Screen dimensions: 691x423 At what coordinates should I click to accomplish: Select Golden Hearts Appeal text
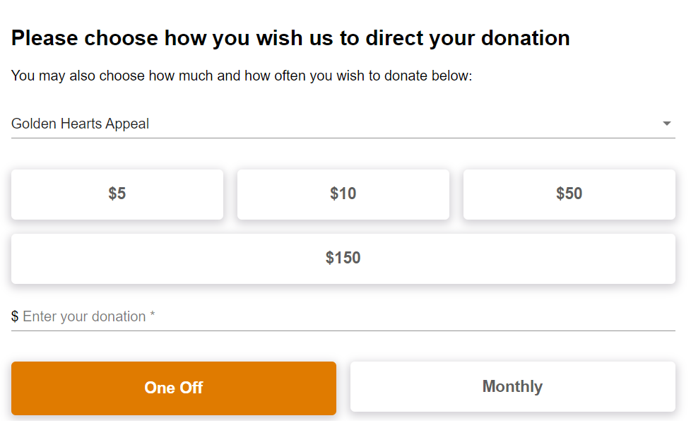(80, 124)
